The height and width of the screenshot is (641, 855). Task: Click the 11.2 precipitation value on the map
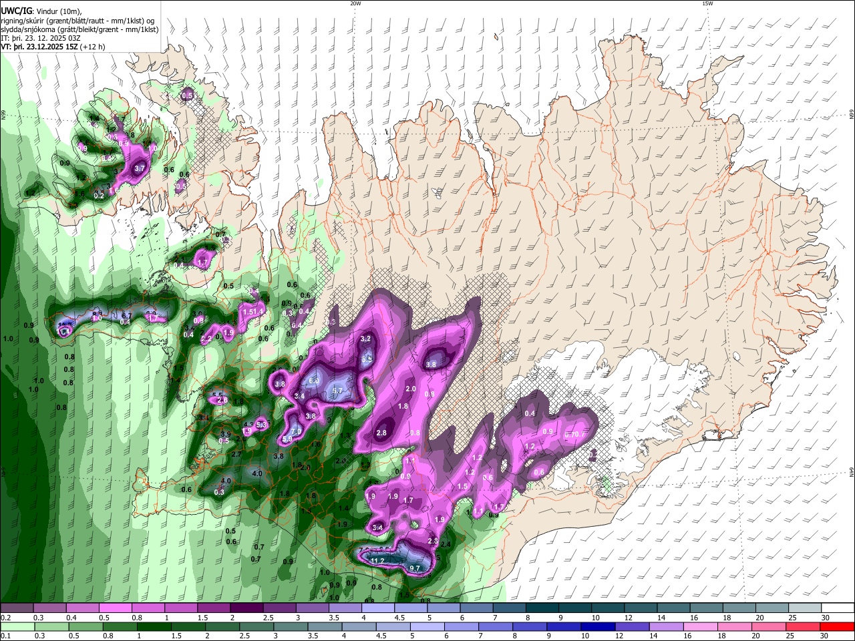coord(377,561)
